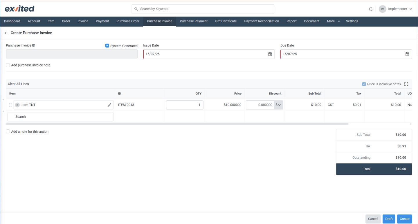The width and height of the screenshot is (418, 224).
Task: Click the search magnifier icon
Action: [x=136, y=9]
